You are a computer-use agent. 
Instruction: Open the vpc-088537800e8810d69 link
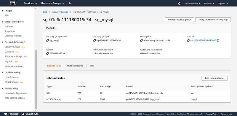point(203,40)
